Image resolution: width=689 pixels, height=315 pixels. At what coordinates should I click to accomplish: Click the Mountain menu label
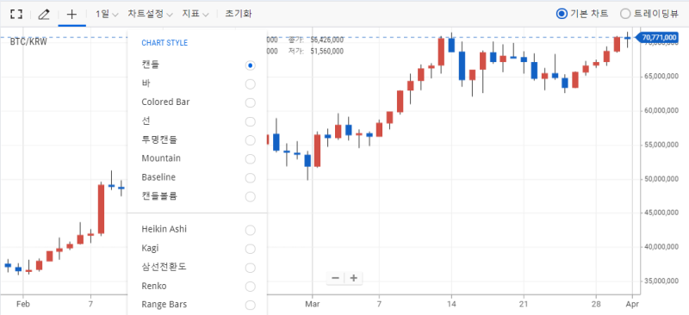[x=161, y=158]
